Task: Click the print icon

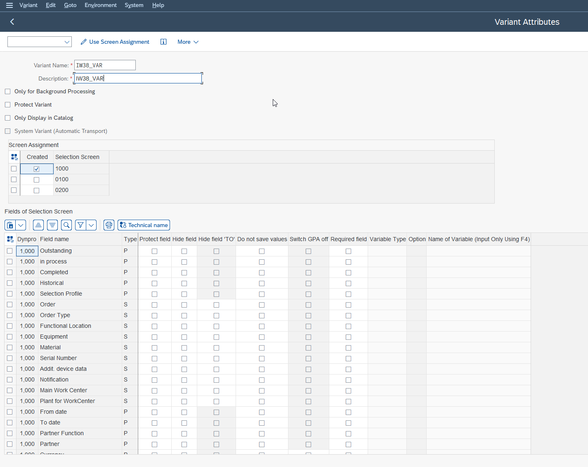Action: [109, 225]
